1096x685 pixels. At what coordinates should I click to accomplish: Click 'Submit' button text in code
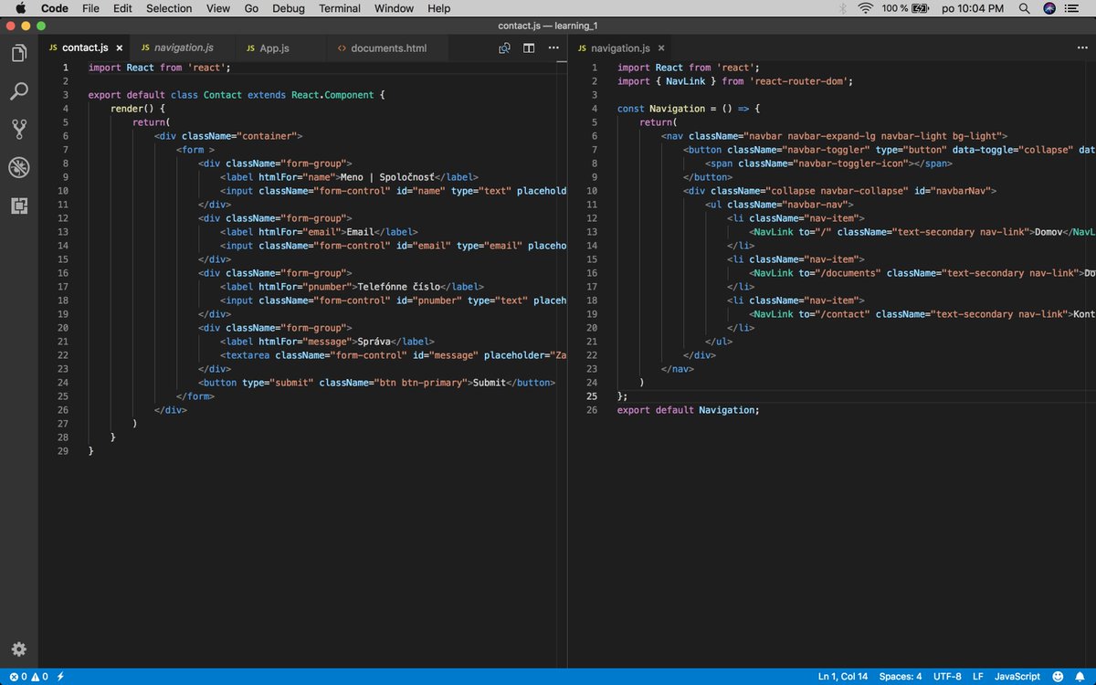[x=488, y=383]
